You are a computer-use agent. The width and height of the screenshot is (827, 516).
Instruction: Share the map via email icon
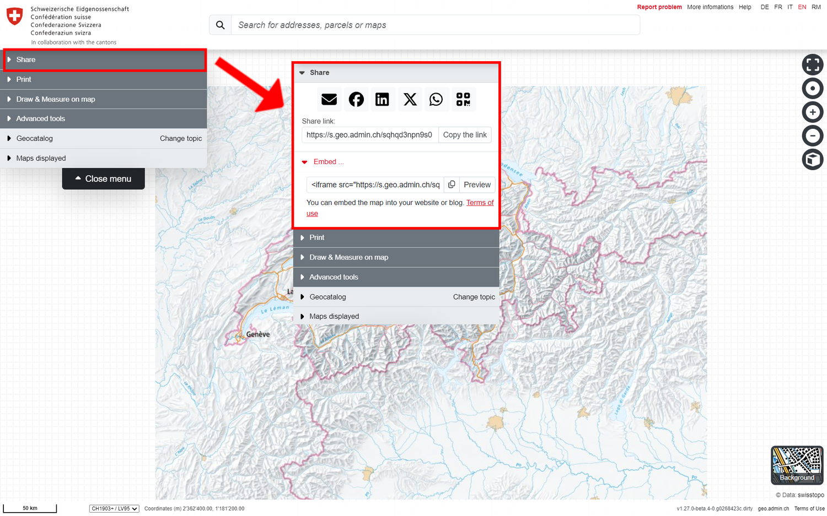(x=329, y=99)
